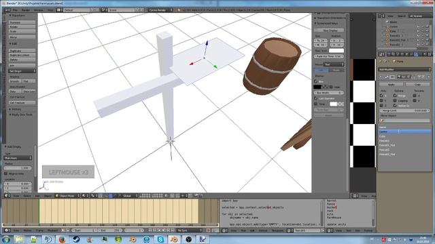Click the timeline editor type icon
The image size is (435, 244).
point(7,230)
